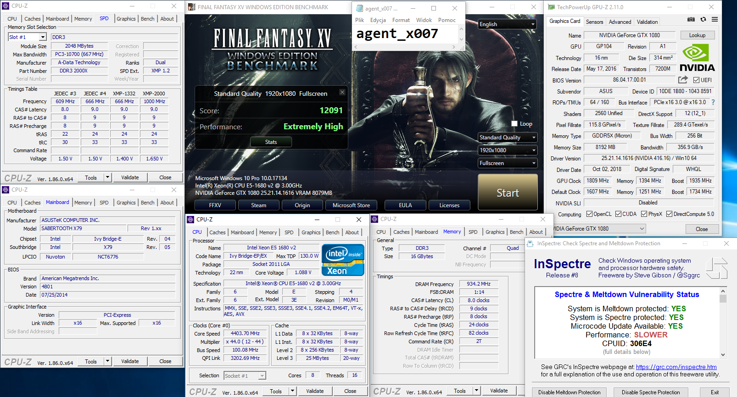Click the agent_x007 text in Notepad
The height and width of the screenshot is (397, 737).
(x=397, y=33)
